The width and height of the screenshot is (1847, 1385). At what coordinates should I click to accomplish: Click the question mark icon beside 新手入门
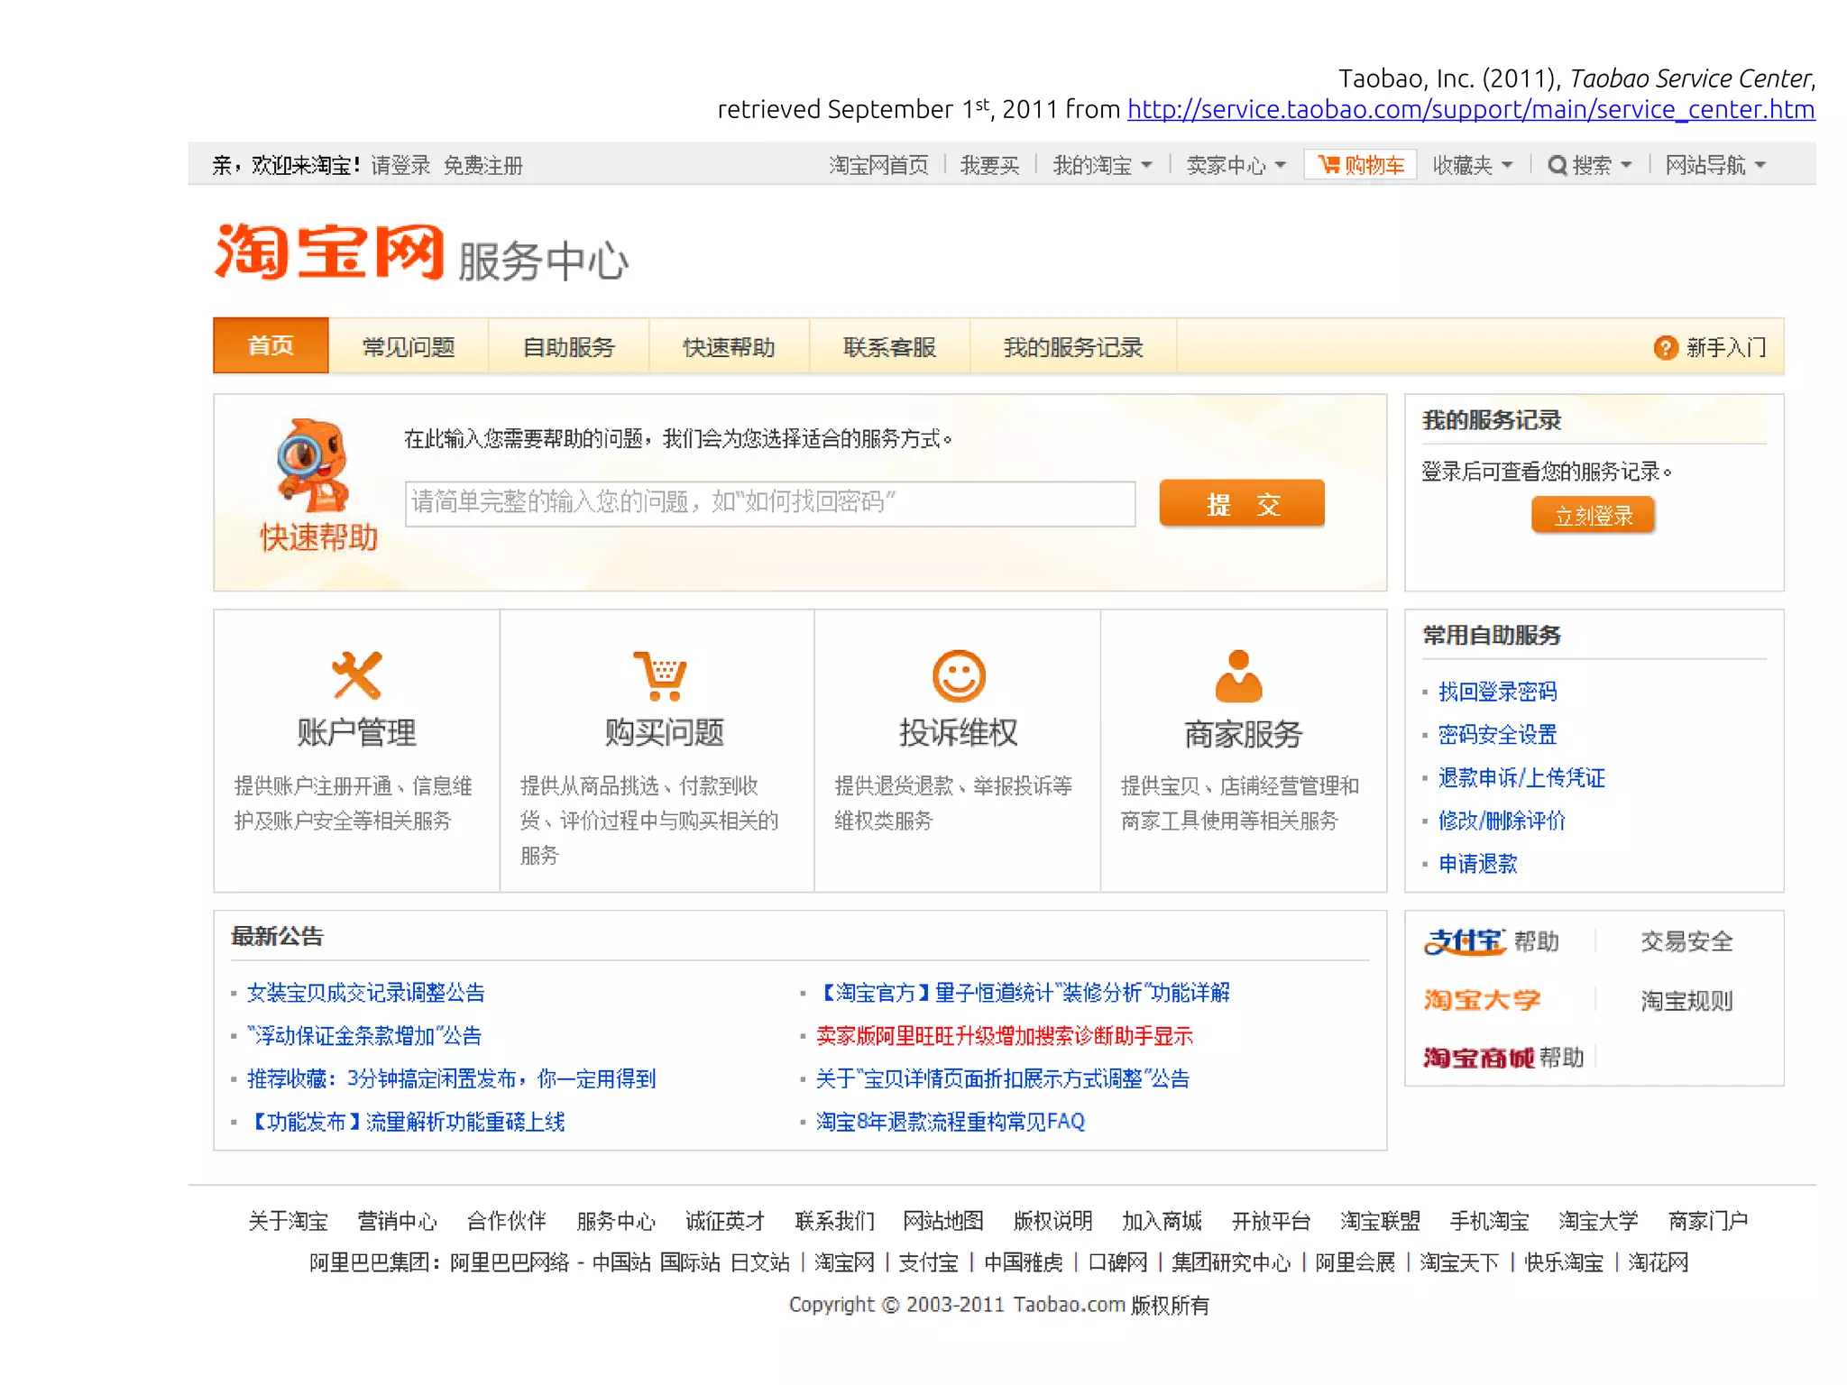point(1665,347)
